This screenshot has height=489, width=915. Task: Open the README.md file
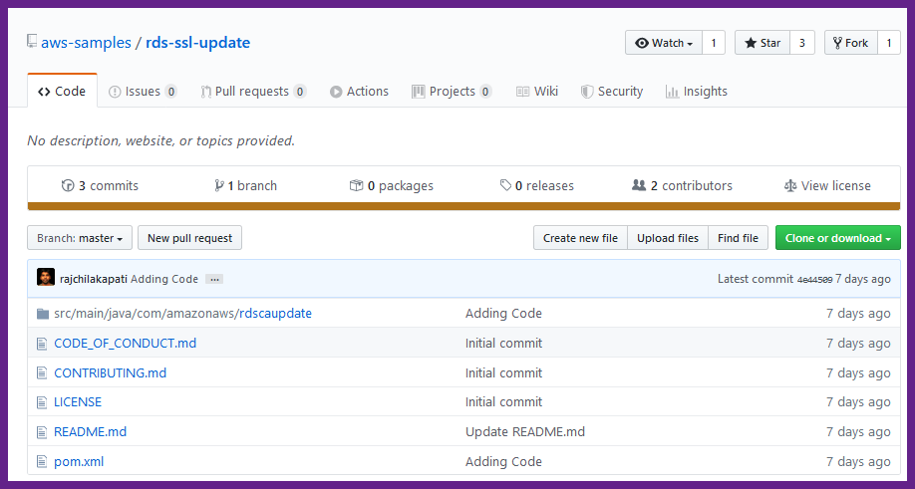point(91,432)
